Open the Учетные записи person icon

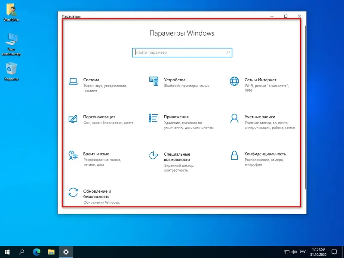pyautogui.click(x=234, y=118)
